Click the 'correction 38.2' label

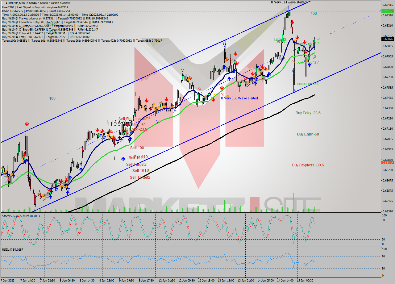click(308, 44)
